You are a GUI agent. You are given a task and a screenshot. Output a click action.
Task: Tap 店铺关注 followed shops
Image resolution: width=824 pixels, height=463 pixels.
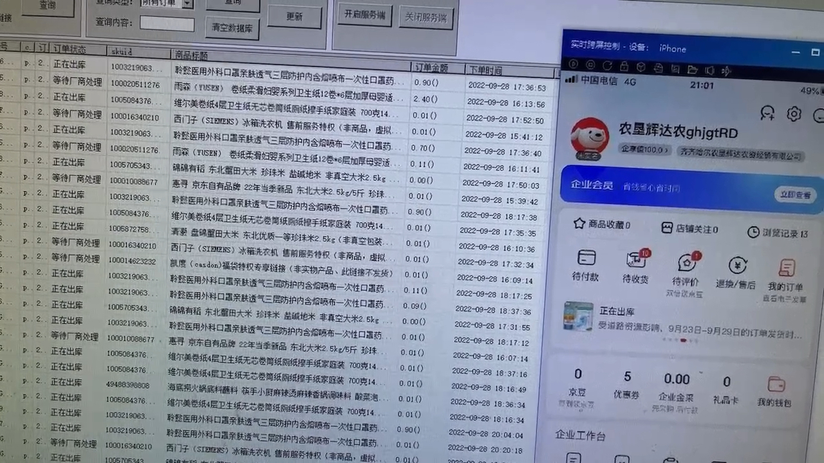click(689, 228)
